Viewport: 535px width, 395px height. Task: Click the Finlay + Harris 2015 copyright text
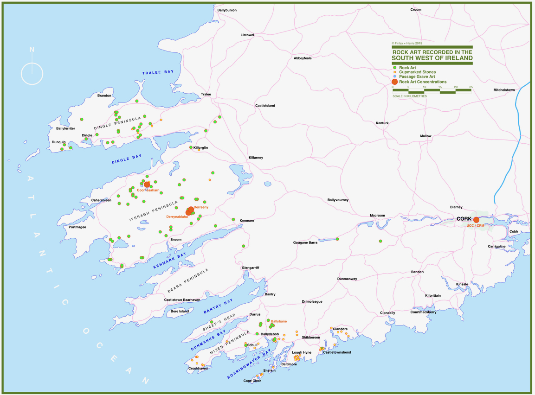click(407, 43)
